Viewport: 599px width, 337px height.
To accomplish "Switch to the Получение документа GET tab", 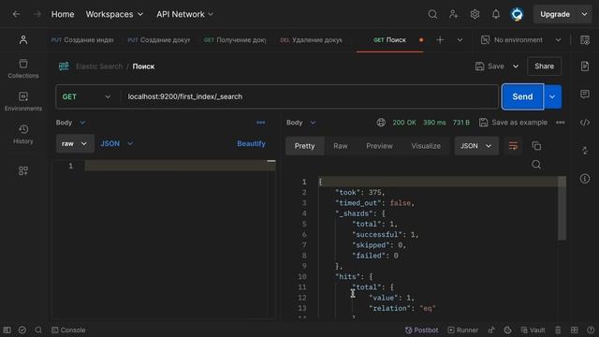I will point(235,39).
